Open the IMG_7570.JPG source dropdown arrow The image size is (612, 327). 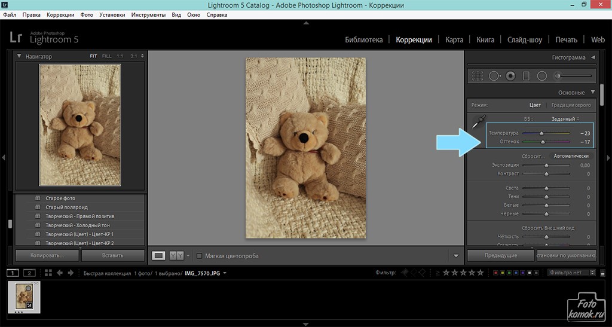(225, 273)
